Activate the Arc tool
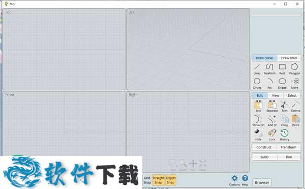 pyautogui.click(x=269, y=84)
